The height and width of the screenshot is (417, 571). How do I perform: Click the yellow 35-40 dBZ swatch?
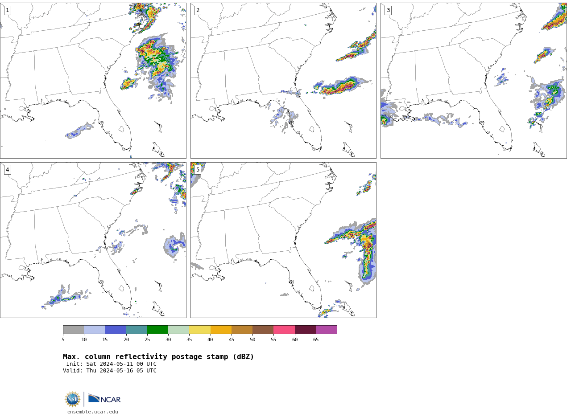click(x=200, y=330)
